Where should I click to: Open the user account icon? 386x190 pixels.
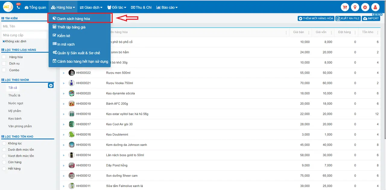[375, 7]
